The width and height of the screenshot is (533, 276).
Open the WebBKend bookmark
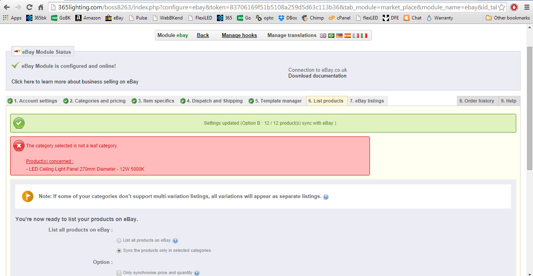pos(168,18)
